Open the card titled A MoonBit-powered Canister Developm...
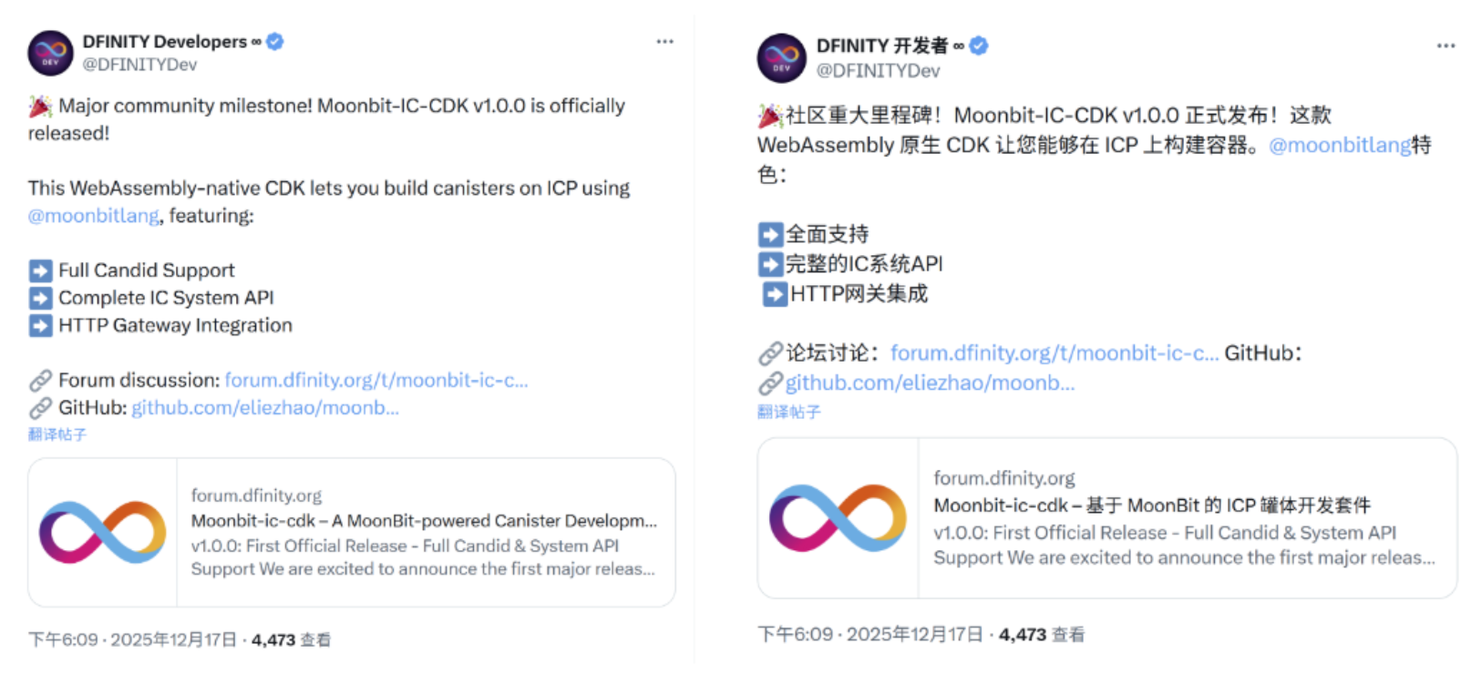 tap(351, 533)
